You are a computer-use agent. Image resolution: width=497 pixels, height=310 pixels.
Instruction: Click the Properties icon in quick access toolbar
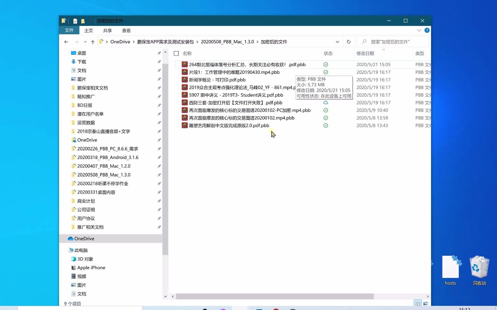(75, 21)
